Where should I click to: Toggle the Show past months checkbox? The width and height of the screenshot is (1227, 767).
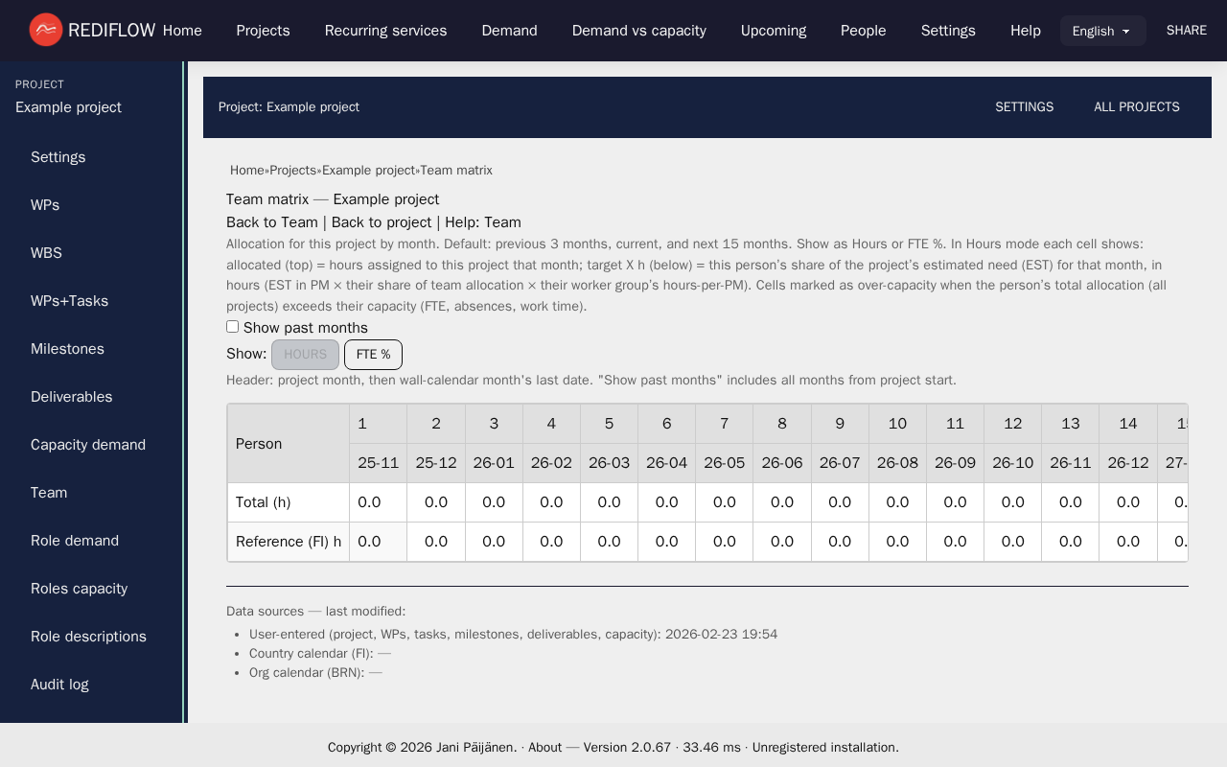232,327
